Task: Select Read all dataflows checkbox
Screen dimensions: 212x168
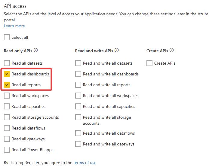Action: pos(7,128)
